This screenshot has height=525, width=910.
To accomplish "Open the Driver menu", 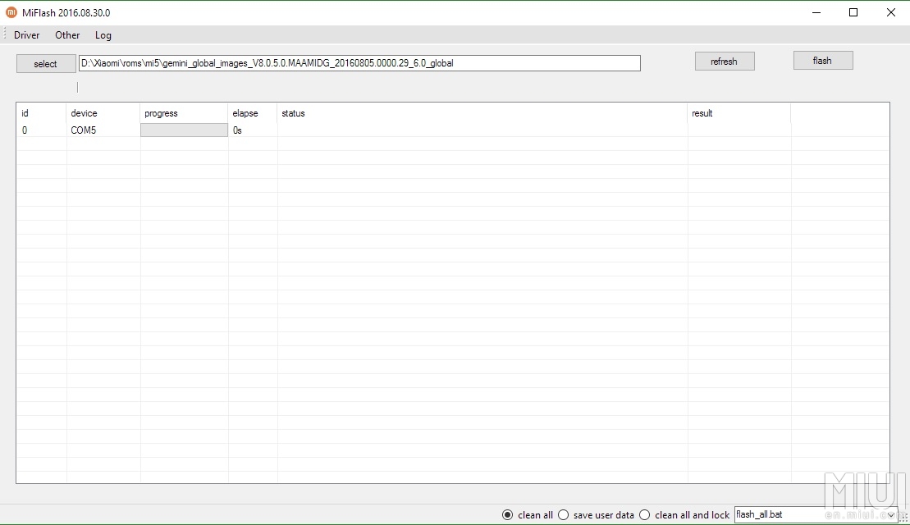I will [27, 35].
